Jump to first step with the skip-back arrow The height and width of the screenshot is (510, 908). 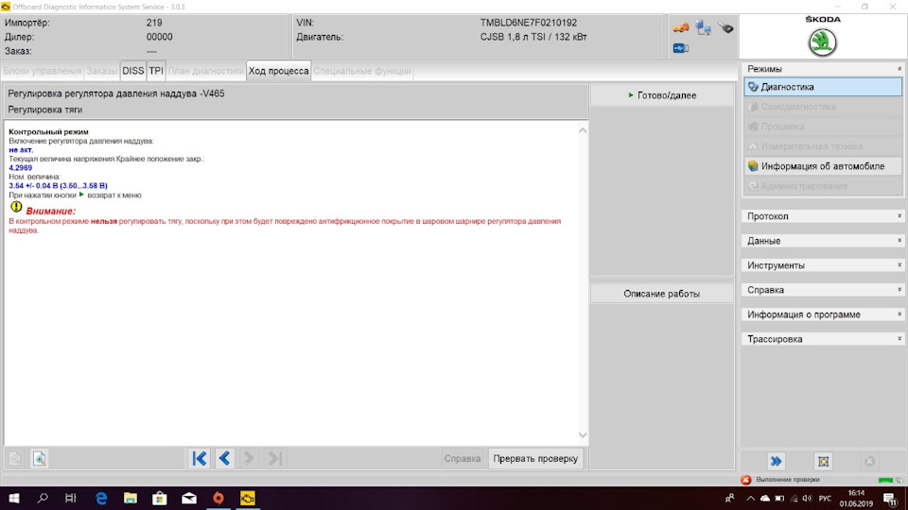click(200, 459)
